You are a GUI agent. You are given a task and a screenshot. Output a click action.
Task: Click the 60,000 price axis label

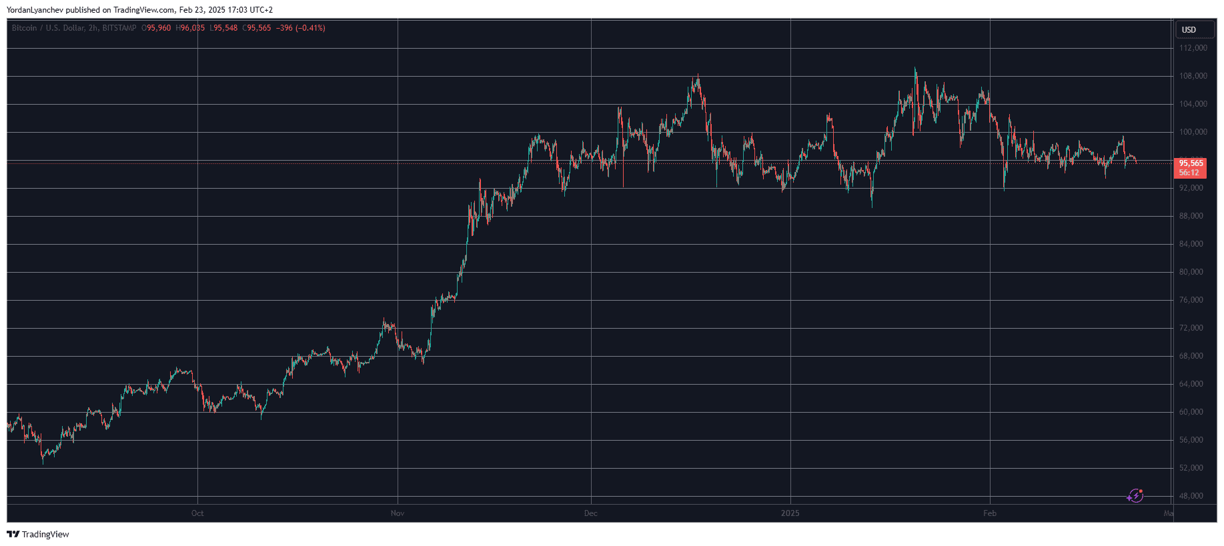[1191, 412]
